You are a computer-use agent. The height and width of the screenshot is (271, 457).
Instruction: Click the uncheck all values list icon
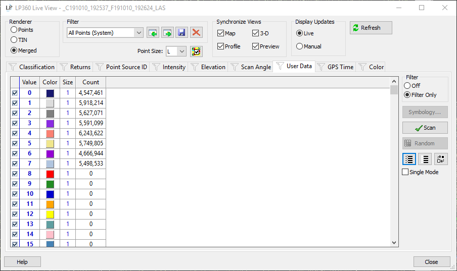(x=425, y=159)
